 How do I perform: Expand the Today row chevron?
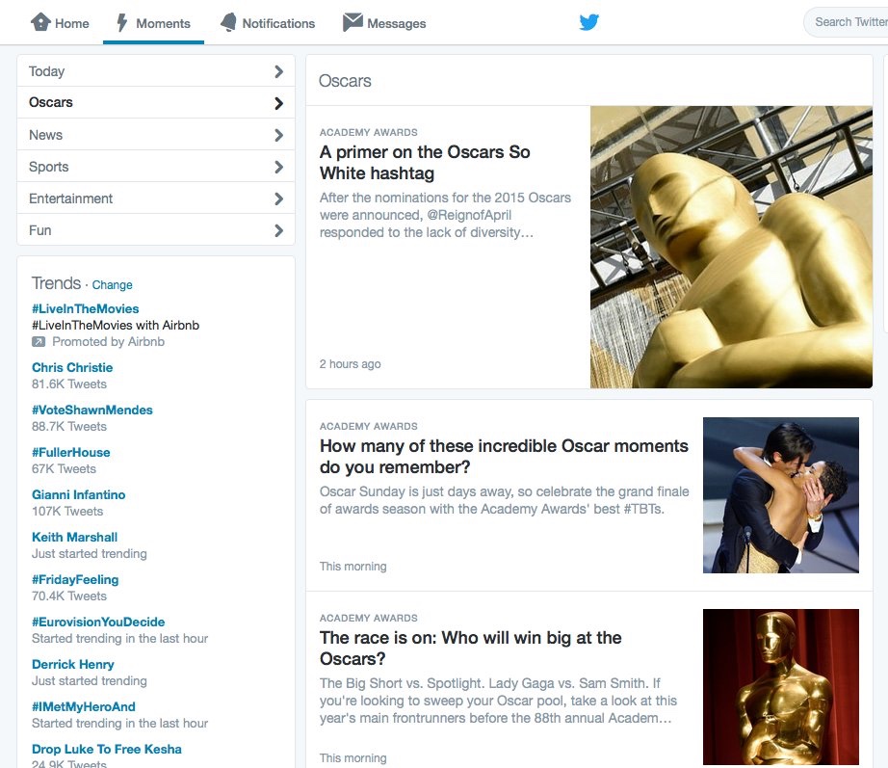[278, 71]
